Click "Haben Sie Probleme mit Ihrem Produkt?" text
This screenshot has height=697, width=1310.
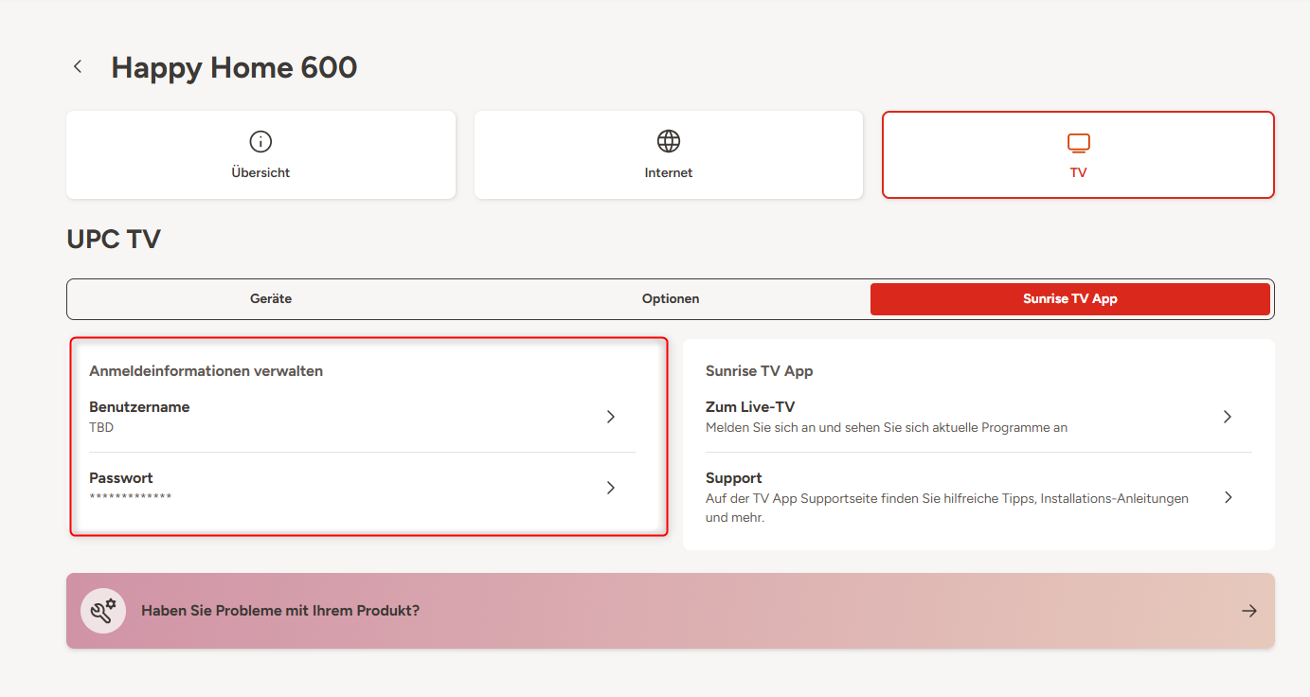[280, 611]
